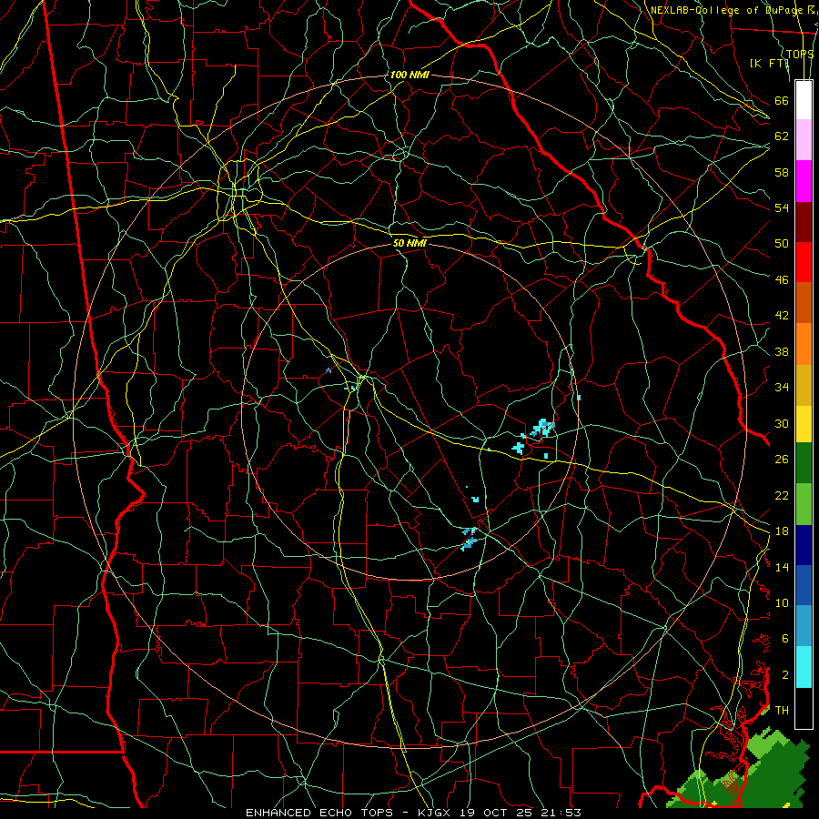Select the 6 value on the legend
The height and width of the screenshot is (819, 819).
point(784,638)
